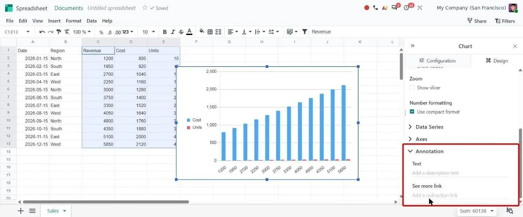Open text rotation dropdown

pyautogui.click(x=274, y=32)
